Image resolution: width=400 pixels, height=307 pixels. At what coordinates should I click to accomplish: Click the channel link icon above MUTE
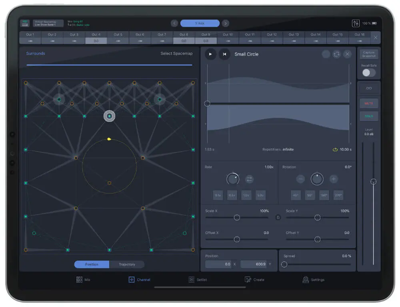(369, 88)
